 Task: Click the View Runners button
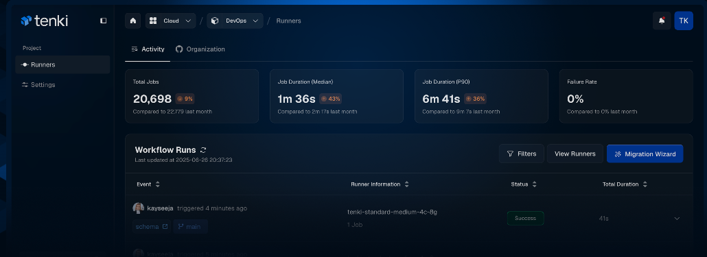(x=575, y=154)
